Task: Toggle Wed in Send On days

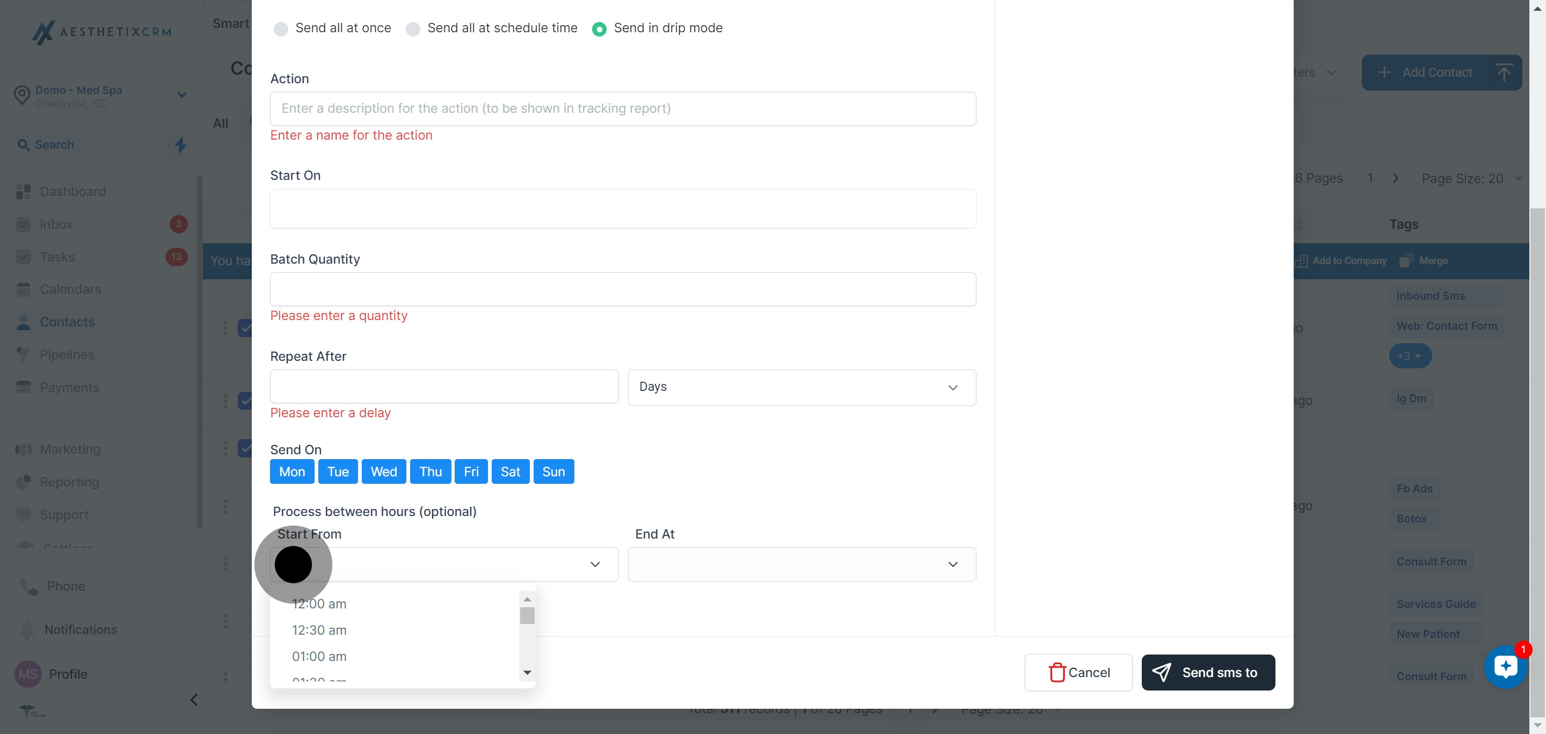Action: 383,472
